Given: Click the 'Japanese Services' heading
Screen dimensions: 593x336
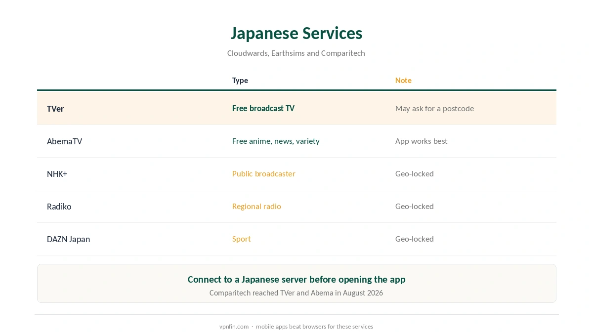Looking at the screenshot, I should (x=296, y=33).
